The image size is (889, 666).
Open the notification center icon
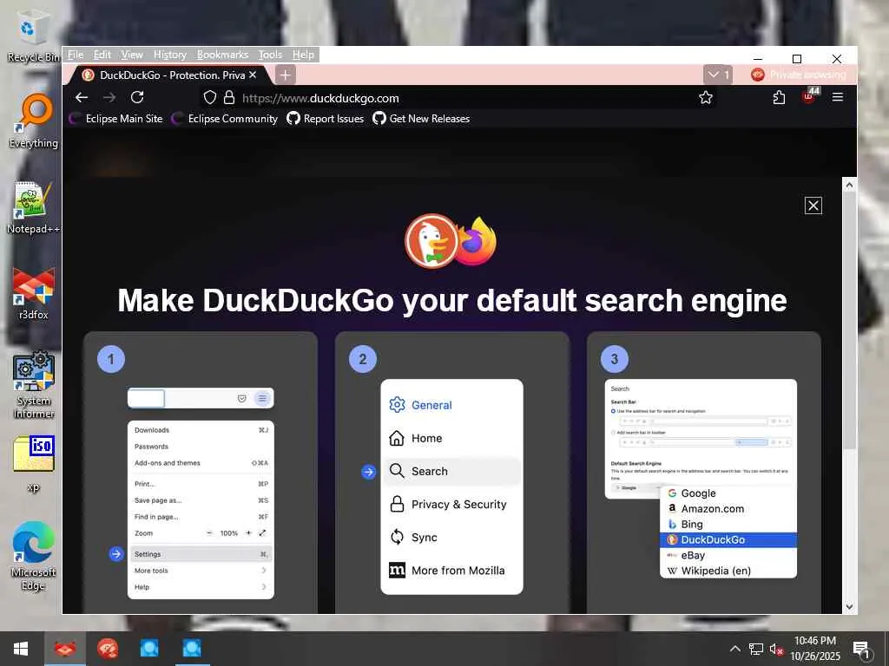coord(862,650)
